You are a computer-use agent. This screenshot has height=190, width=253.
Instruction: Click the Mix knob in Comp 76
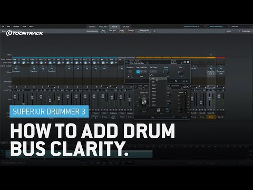coord(158,110)
